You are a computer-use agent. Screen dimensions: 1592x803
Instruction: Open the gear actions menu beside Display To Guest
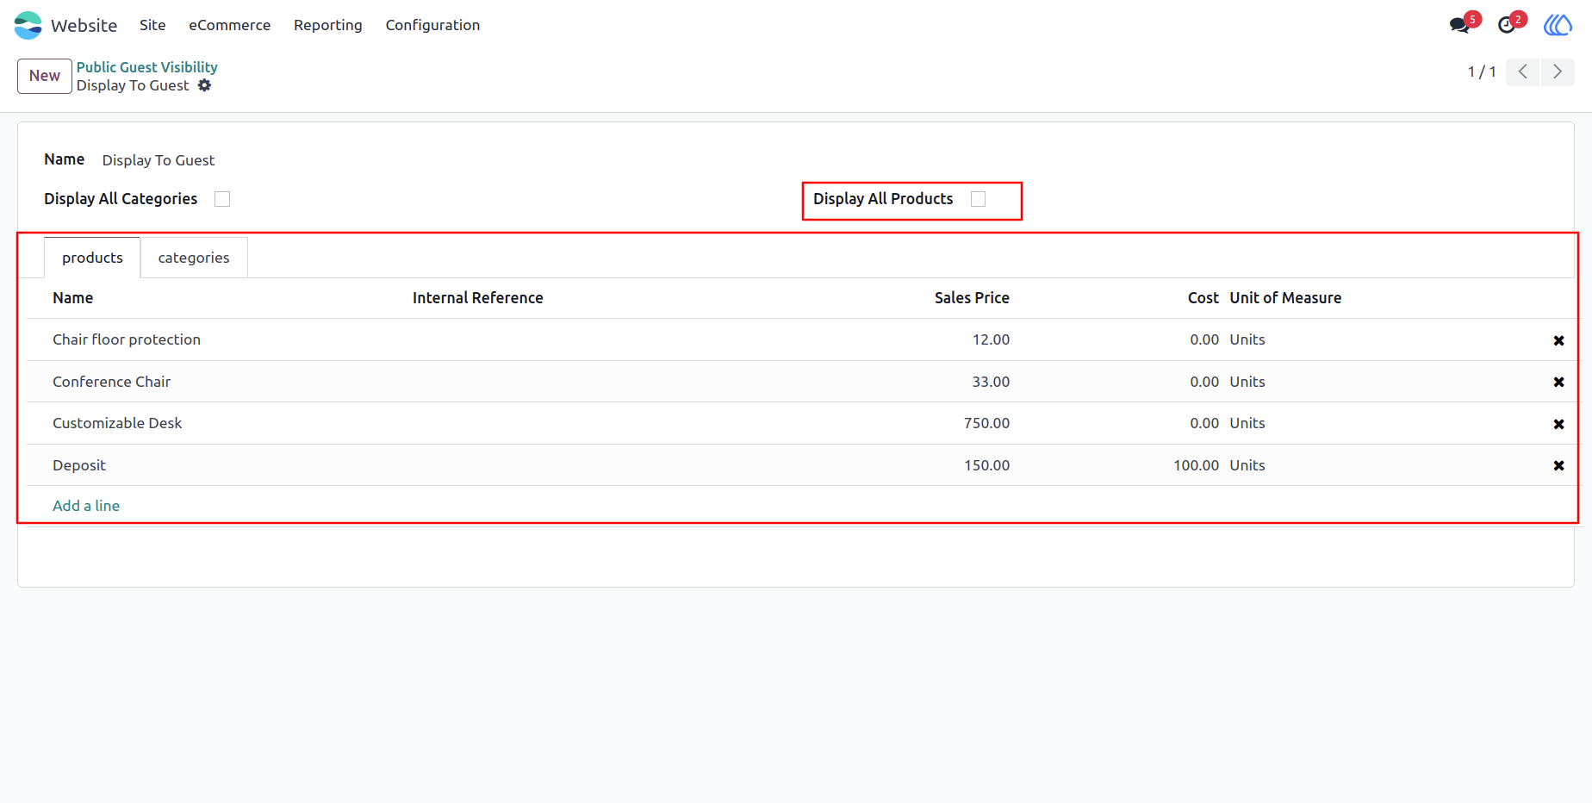point(204,85)
